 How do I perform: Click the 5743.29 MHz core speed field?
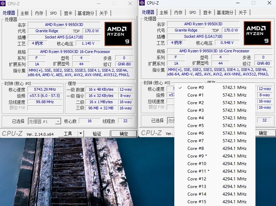click(x=45, y=89)
